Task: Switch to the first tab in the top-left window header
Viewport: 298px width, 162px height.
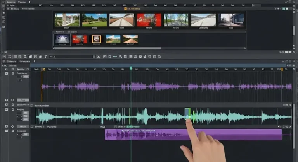Action: (11, 2)
